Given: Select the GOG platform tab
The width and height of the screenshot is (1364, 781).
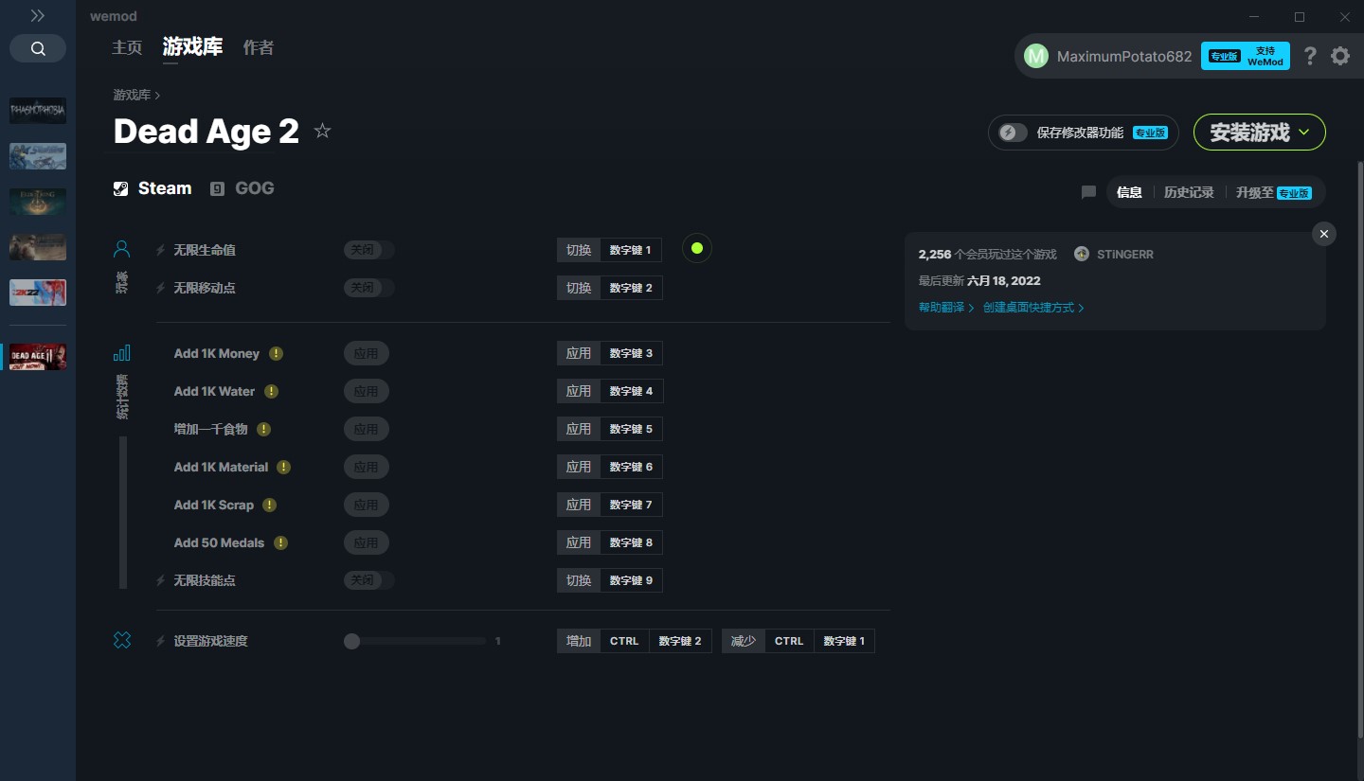Looking at the screenshot, I should coord(242,188).
